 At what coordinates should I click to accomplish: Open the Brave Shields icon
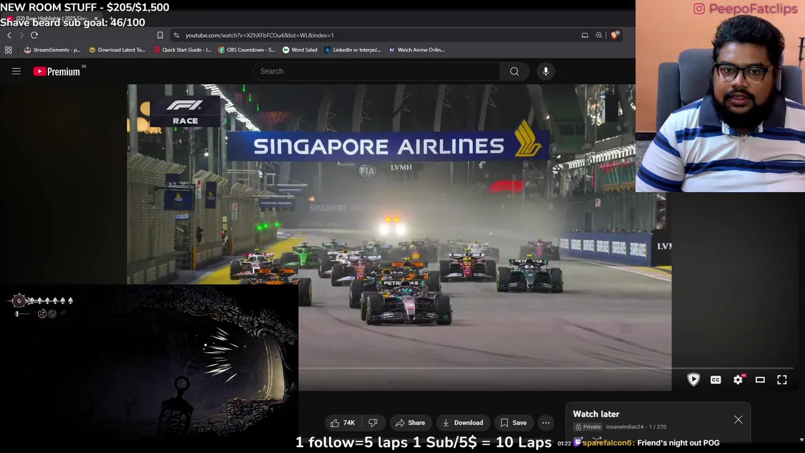[614, 35]
